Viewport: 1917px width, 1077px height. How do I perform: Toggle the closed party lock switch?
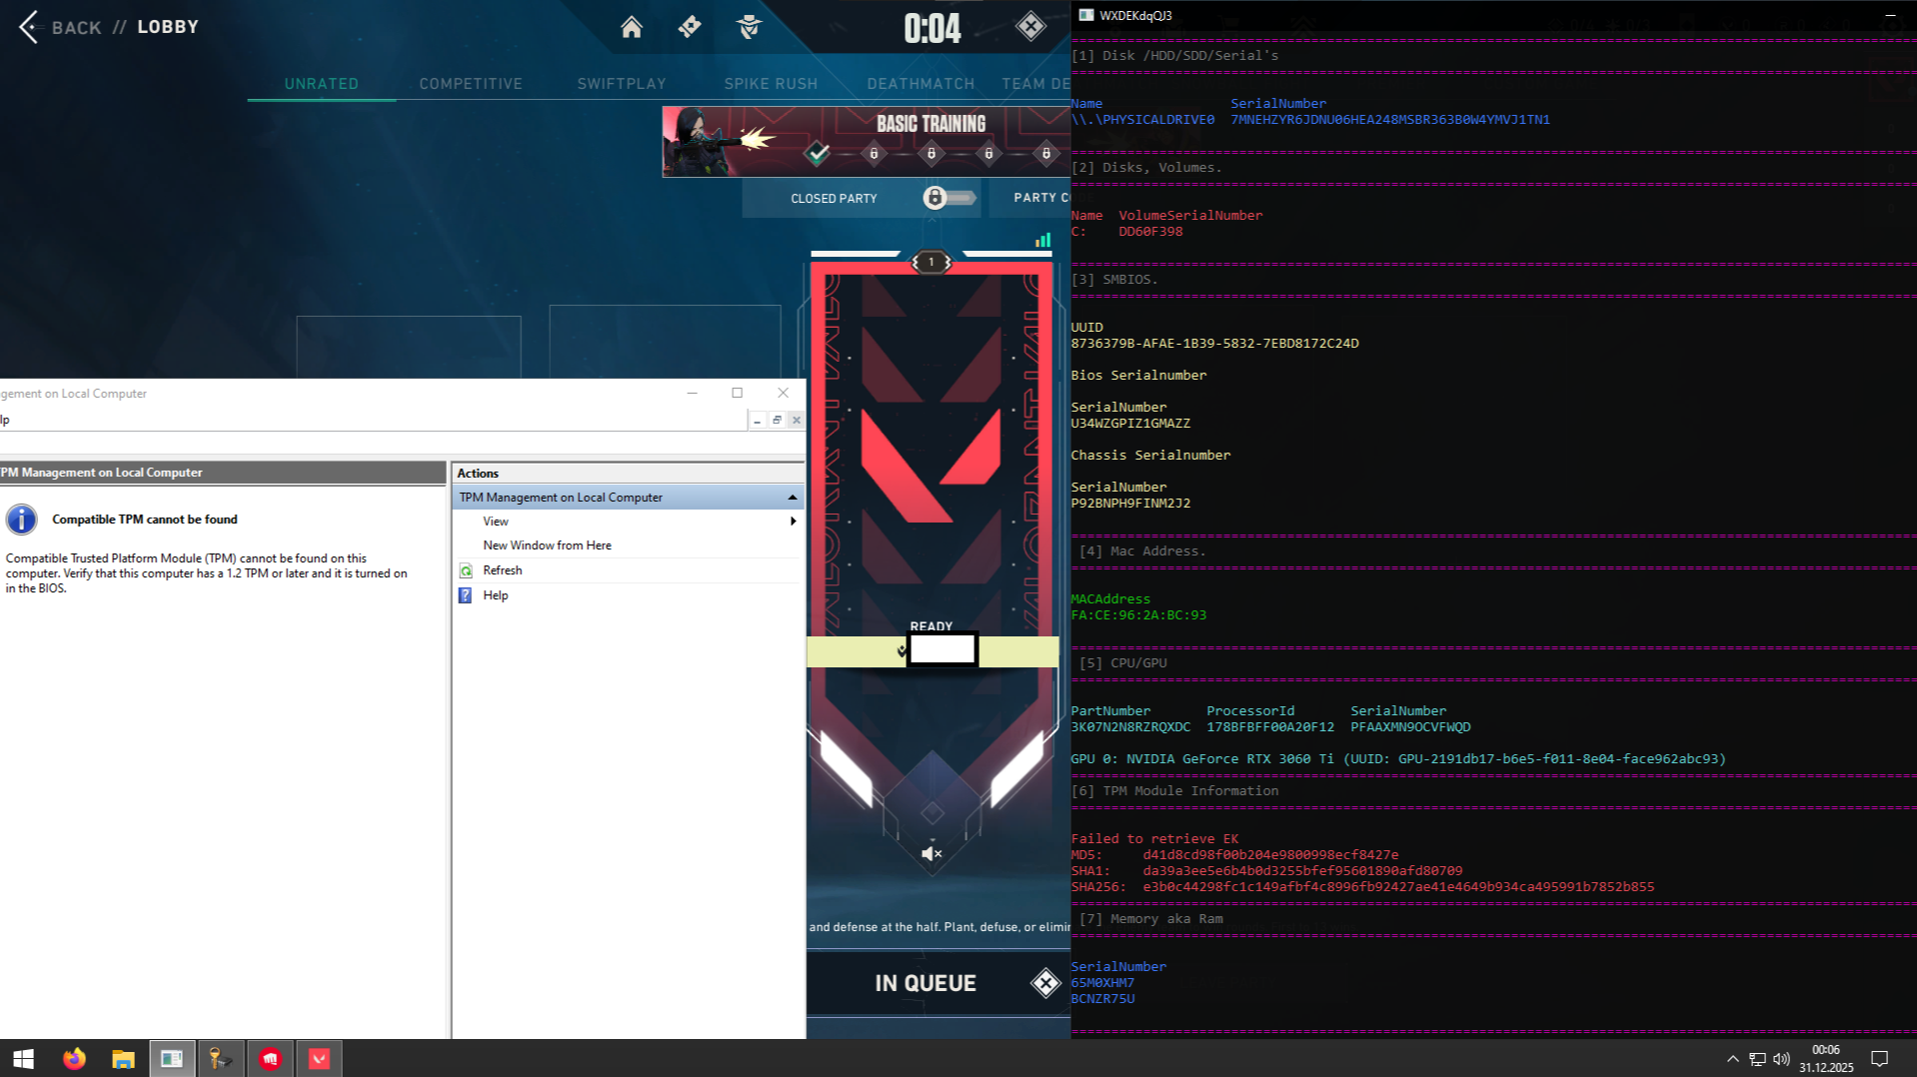pyautogui.click(x=949, y=198)
